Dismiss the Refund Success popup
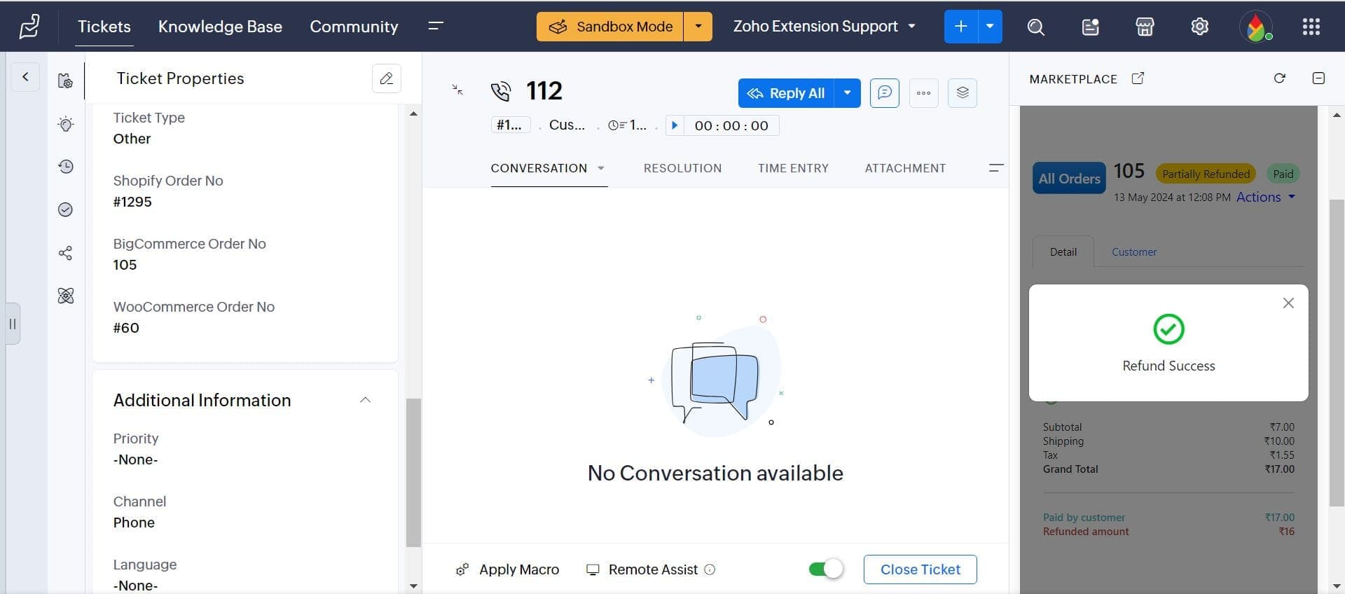This screenshot has width=1345, height=594. [1288, 303]
